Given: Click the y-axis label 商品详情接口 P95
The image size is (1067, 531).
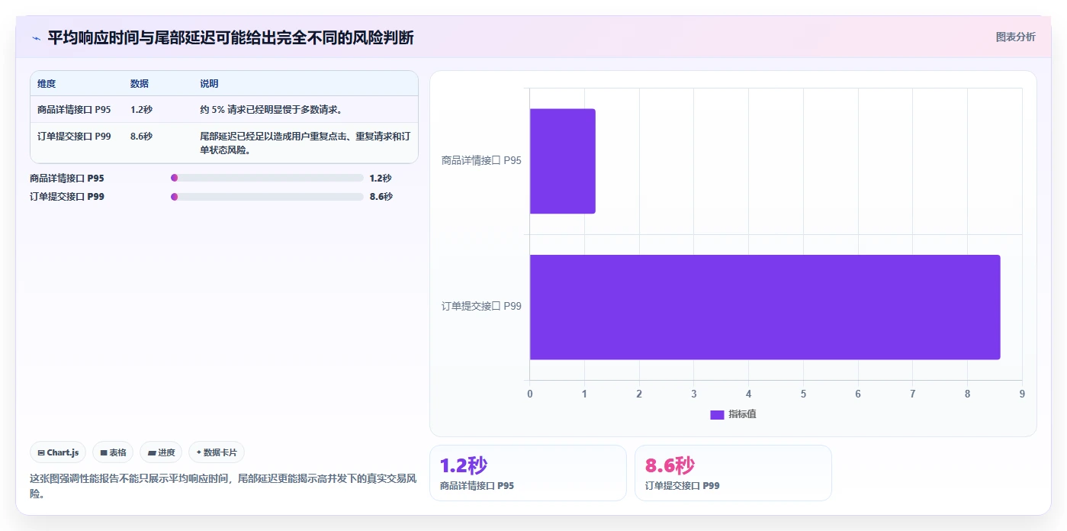Looking at the screenshot, I should 481,161.
